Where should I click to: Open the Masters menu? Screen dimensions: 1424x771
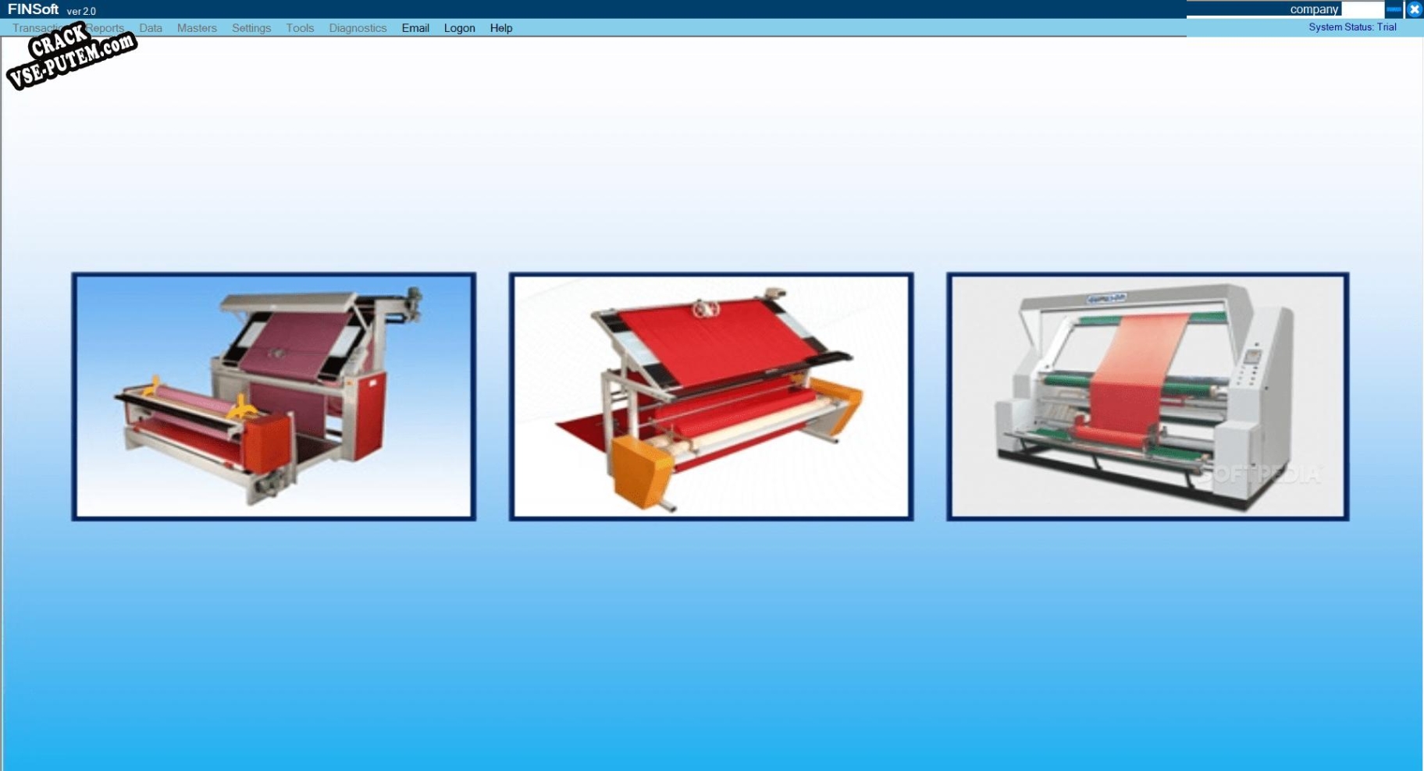pos(197,28)
